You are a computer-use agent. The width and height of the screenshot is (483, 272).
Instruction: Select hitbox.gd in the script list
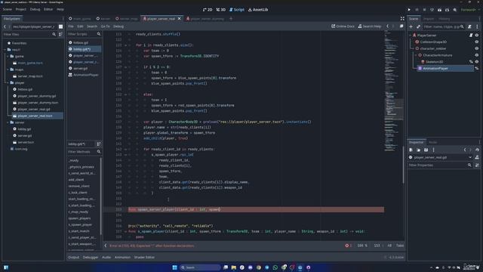[85, 42]
